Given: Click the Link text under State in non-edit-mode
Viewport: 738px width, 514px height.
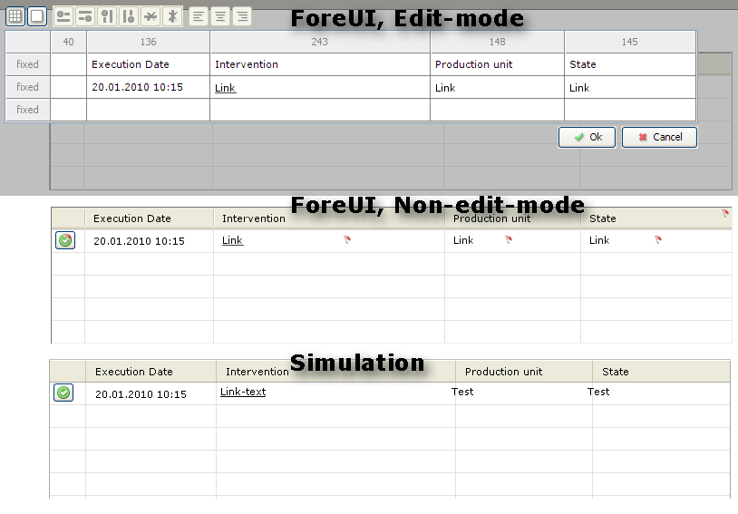Looking at the screenshot, I should [599, 240].
